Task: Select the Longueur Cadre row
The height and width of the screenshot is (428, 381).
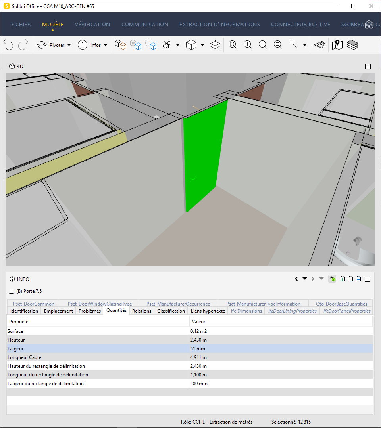Action: tap(190, 357)
